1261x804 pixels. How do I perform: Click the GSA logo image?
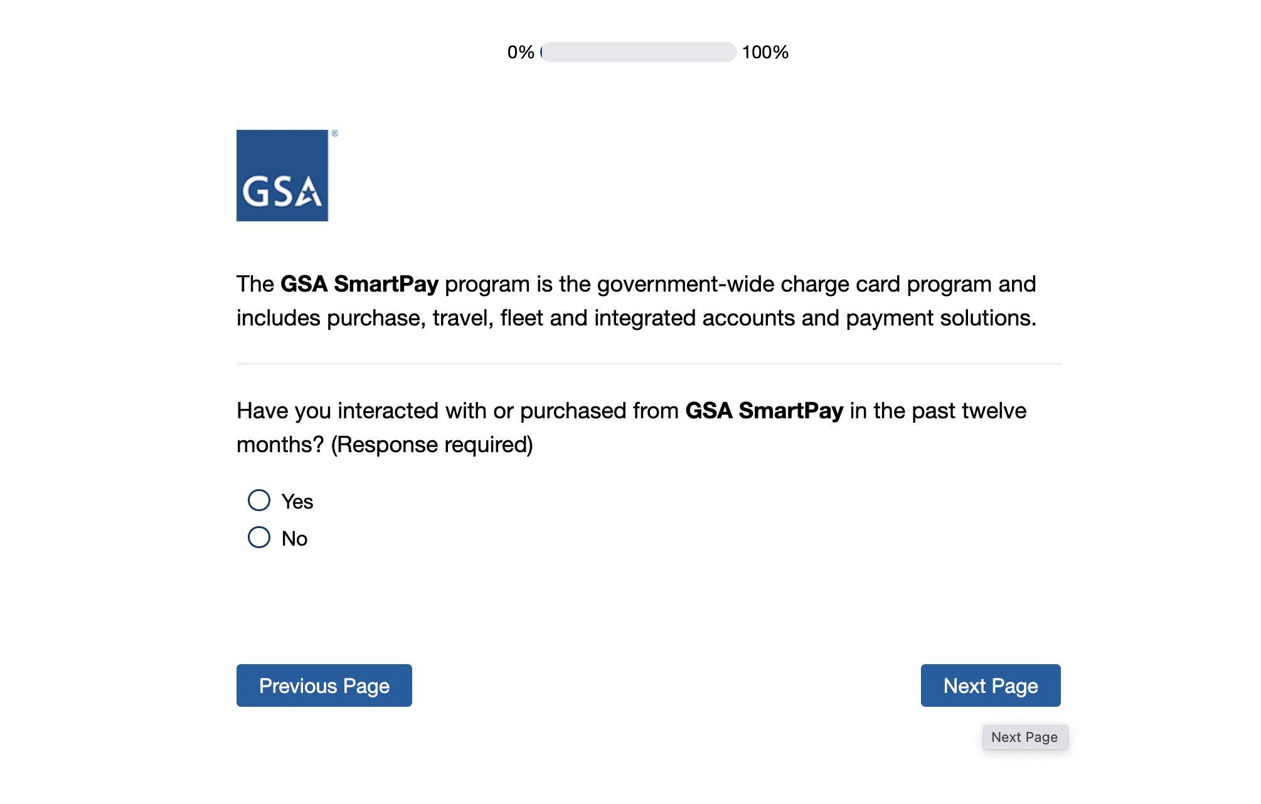(282, 176)
